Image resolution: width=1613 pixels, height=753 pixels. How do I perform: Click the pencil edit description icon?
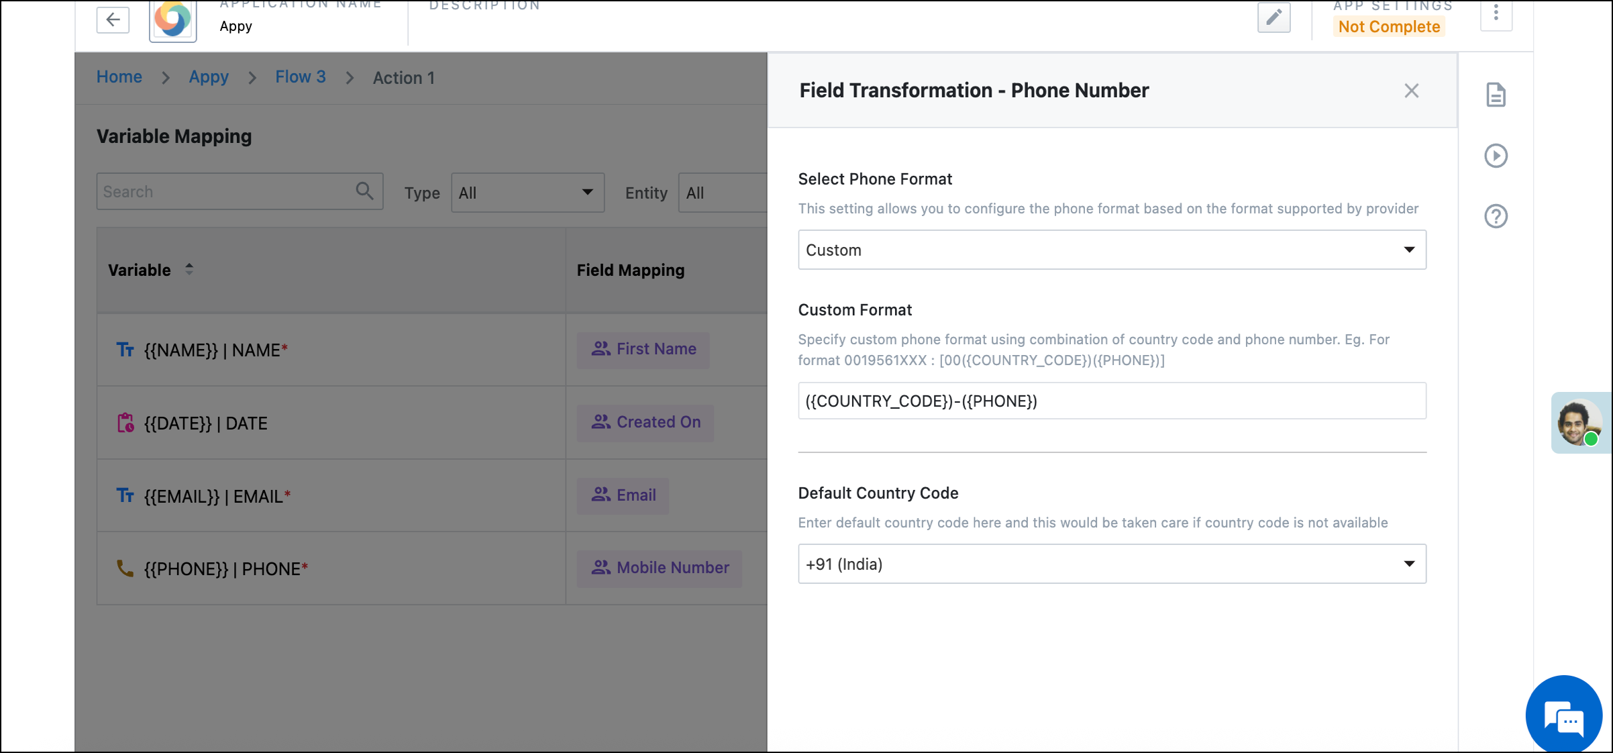point(1273,17)
